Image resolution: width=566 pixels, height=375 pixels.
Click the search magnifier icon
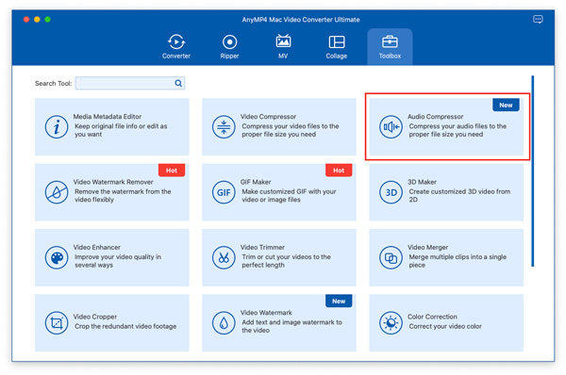pyautogui.click(x=178, y=83)
